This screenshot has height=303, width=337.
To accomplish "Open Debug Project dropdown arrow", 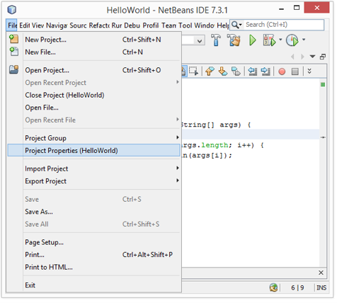I will point(280,40).
